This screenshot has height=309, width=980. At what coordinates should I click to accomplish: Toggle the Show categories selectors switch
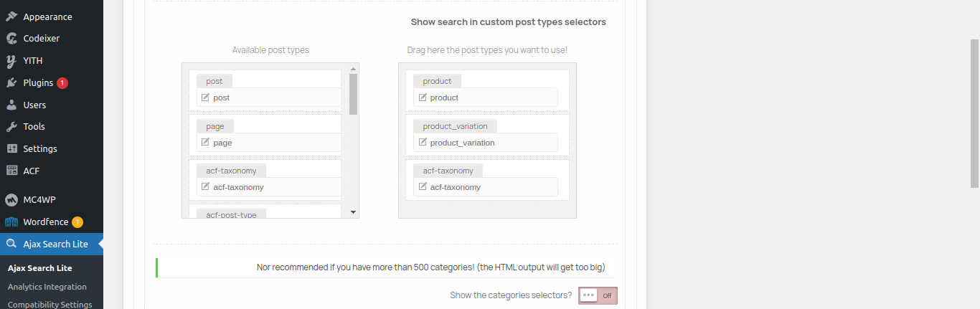(598, 295)
